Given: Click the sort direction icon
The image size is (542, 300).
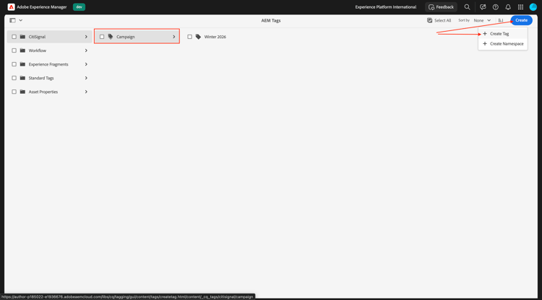Looking at the screenshot, I should [501, 20].
